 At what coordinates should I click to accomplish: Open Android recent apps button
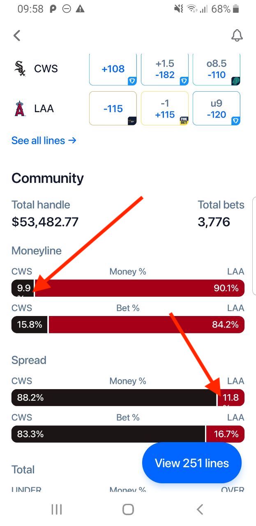pyautogui.click(x=57, y=510)
